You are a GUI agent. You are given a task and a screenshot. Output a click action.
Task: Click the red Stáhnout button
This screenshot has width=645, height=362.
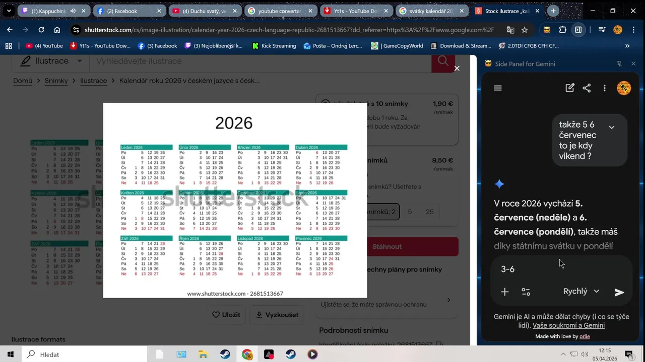point(387,246)
